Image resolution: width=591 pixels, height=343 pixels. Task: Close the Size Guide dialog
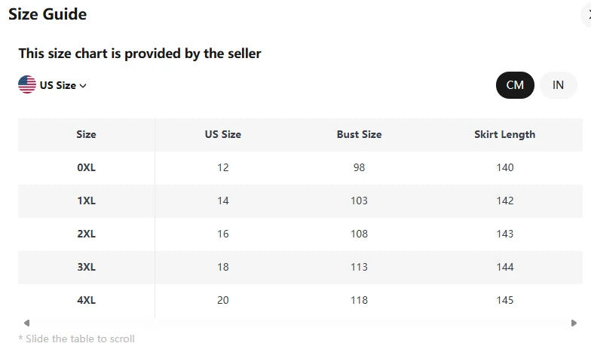pos(587,15)
